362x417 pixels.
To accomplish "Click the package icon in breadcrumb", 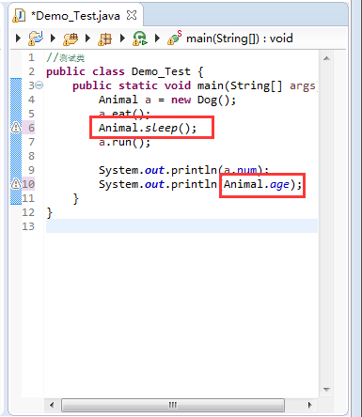I will coord(104,39).
